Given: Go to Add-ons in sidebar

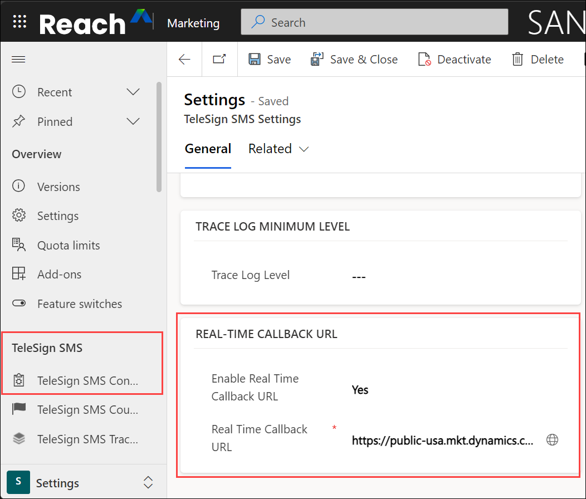Looking at the screenshot, I should point(59,275).
